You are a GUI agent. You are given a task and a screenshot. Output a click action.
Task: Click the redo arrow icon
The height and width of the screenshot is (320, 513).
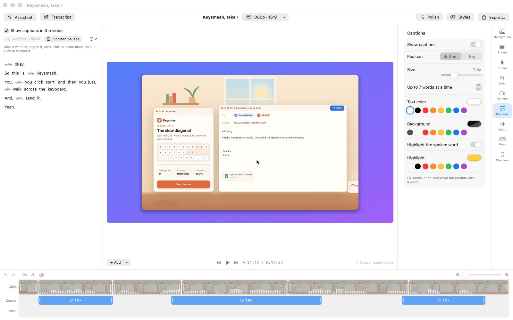pos(13,275)
